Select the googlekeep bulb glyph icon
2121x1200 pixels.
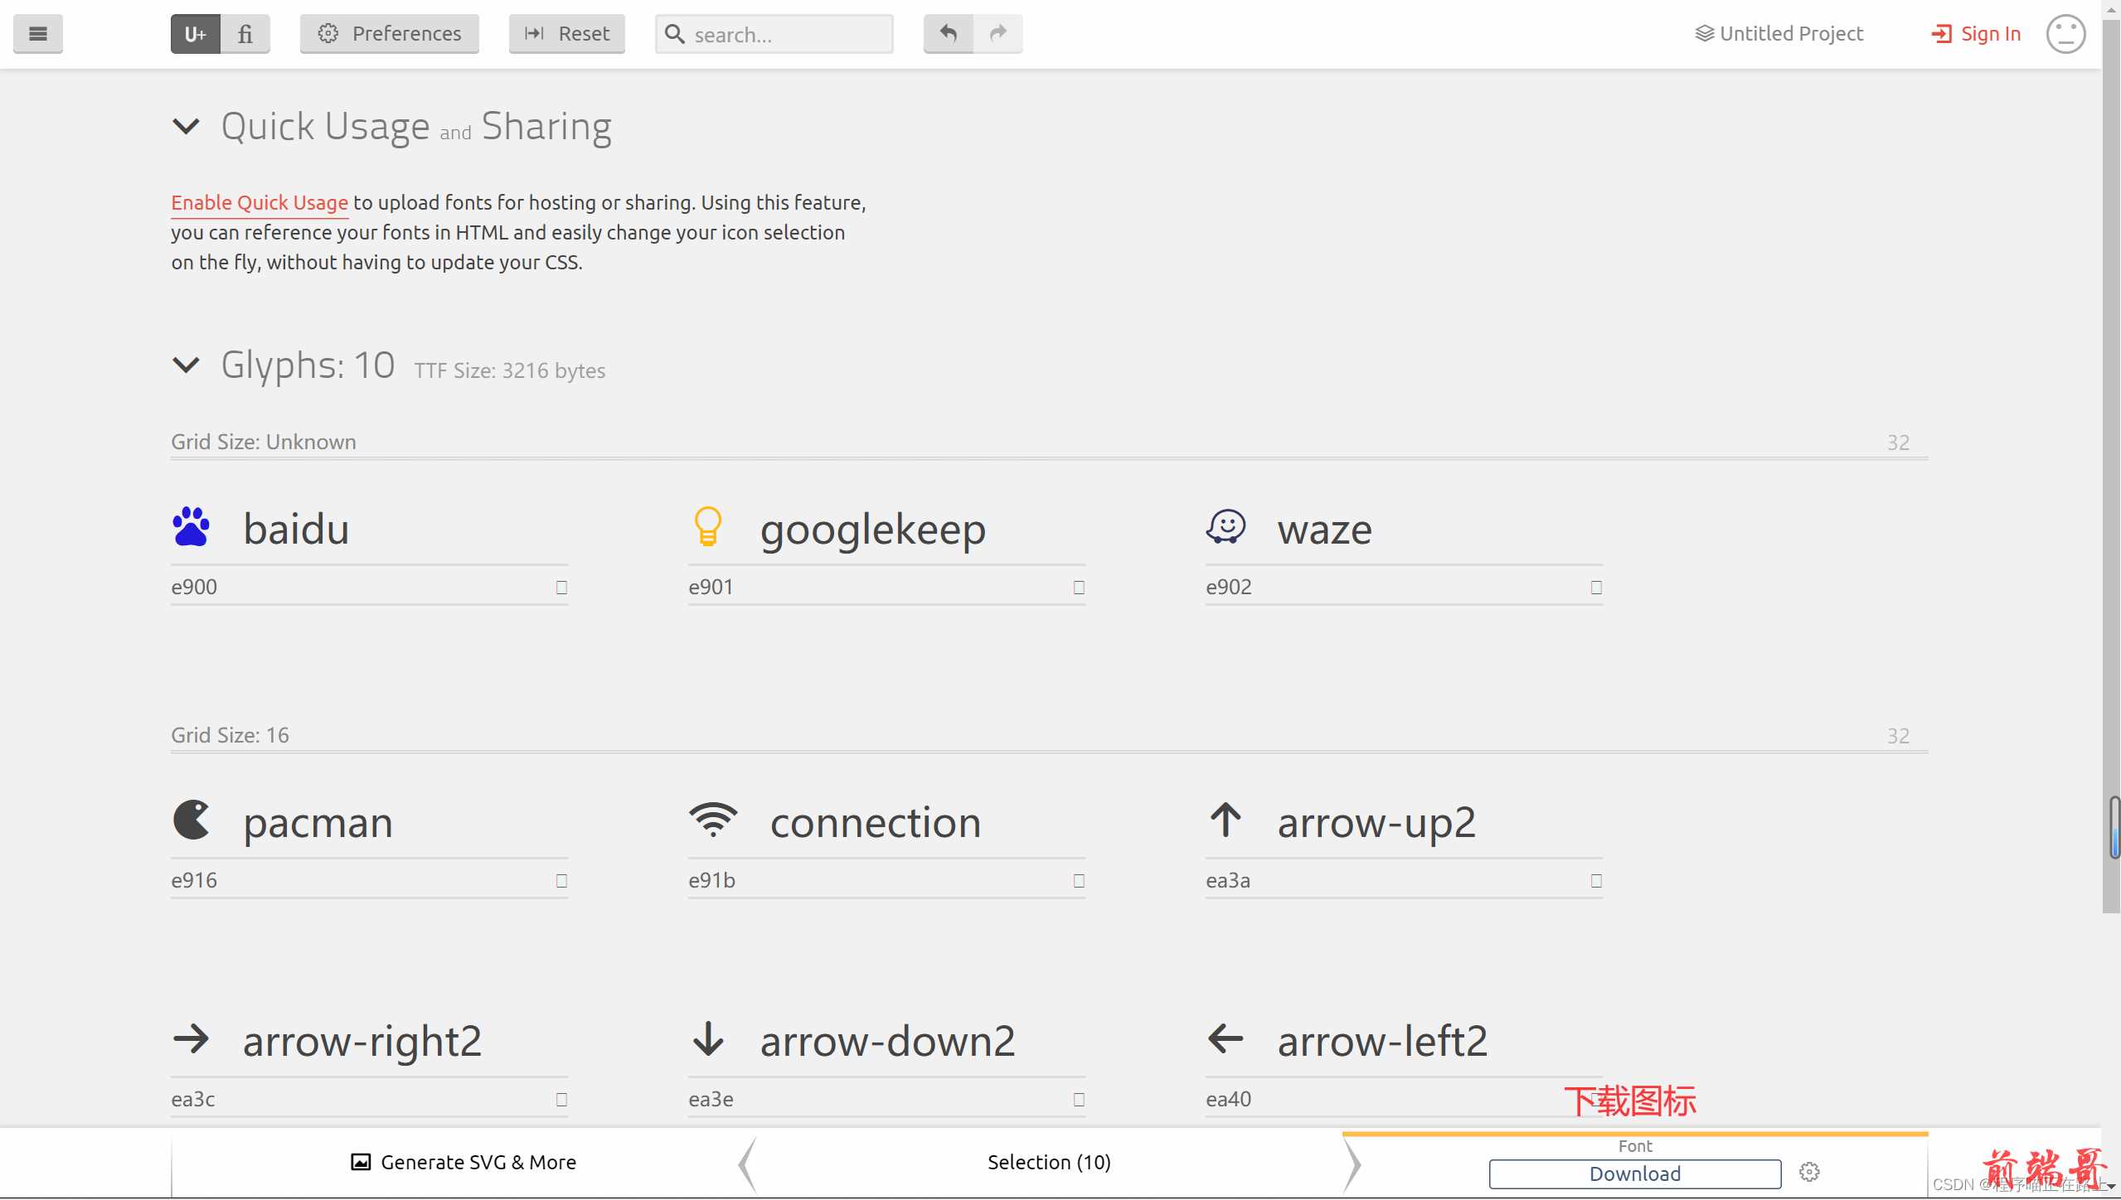pos(708,527)
